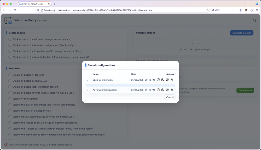Click the Basic Configuration name

(x=102, y=80)
